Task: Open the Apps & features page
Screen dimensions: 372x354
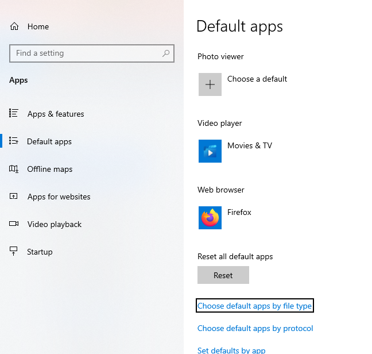Action: click(x=56, y=114)
